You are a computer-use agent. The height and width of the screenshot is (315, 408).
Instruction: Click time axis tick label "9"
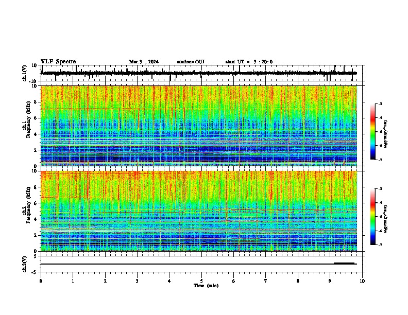pos(330,281)
